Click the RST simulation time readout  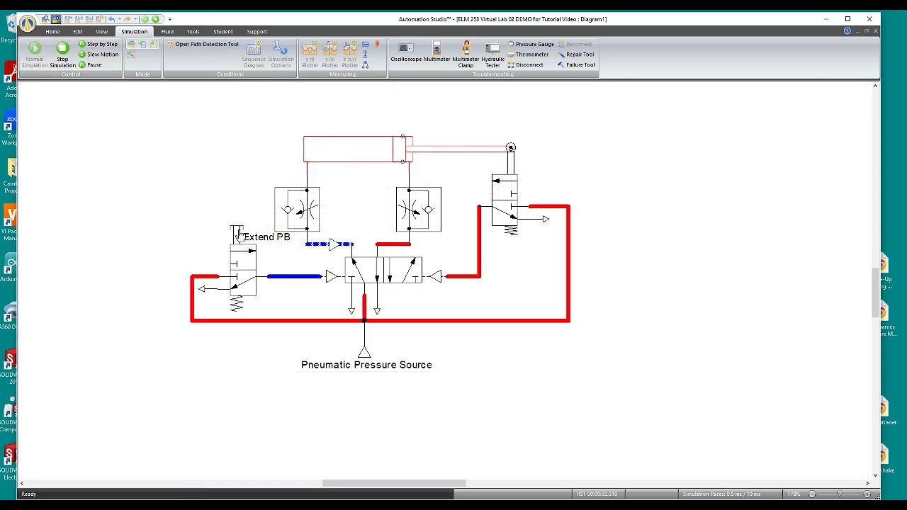point(597,494)
